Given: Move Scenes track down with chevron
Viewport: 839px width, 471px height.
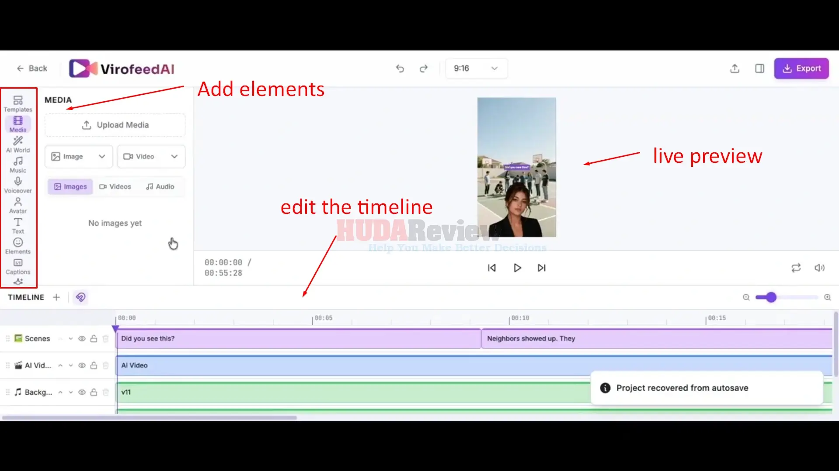Looking at the screenshot, I should pyautogui.click(x=70, y=339).
